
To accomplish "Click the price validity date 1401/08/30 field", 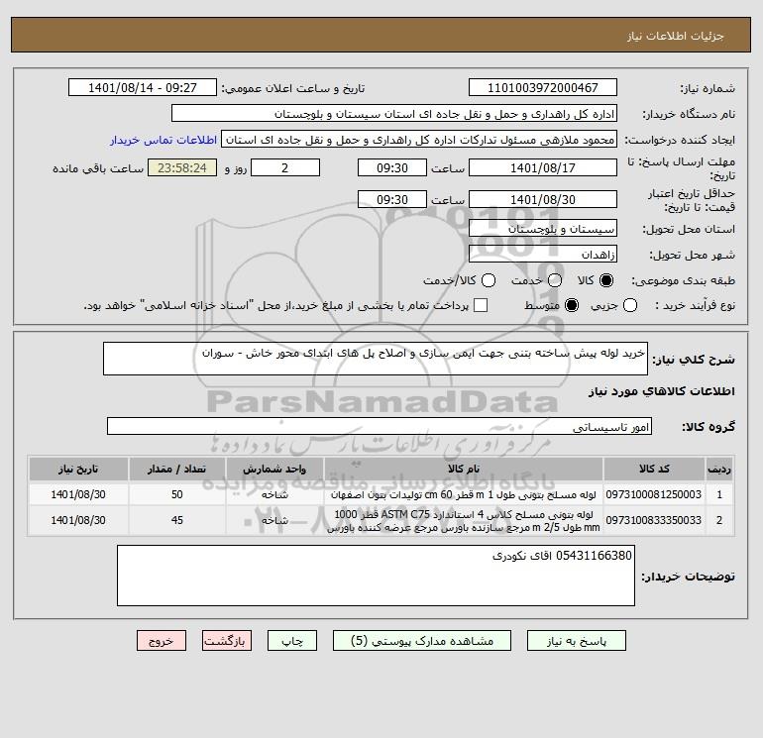I will 543,199.
